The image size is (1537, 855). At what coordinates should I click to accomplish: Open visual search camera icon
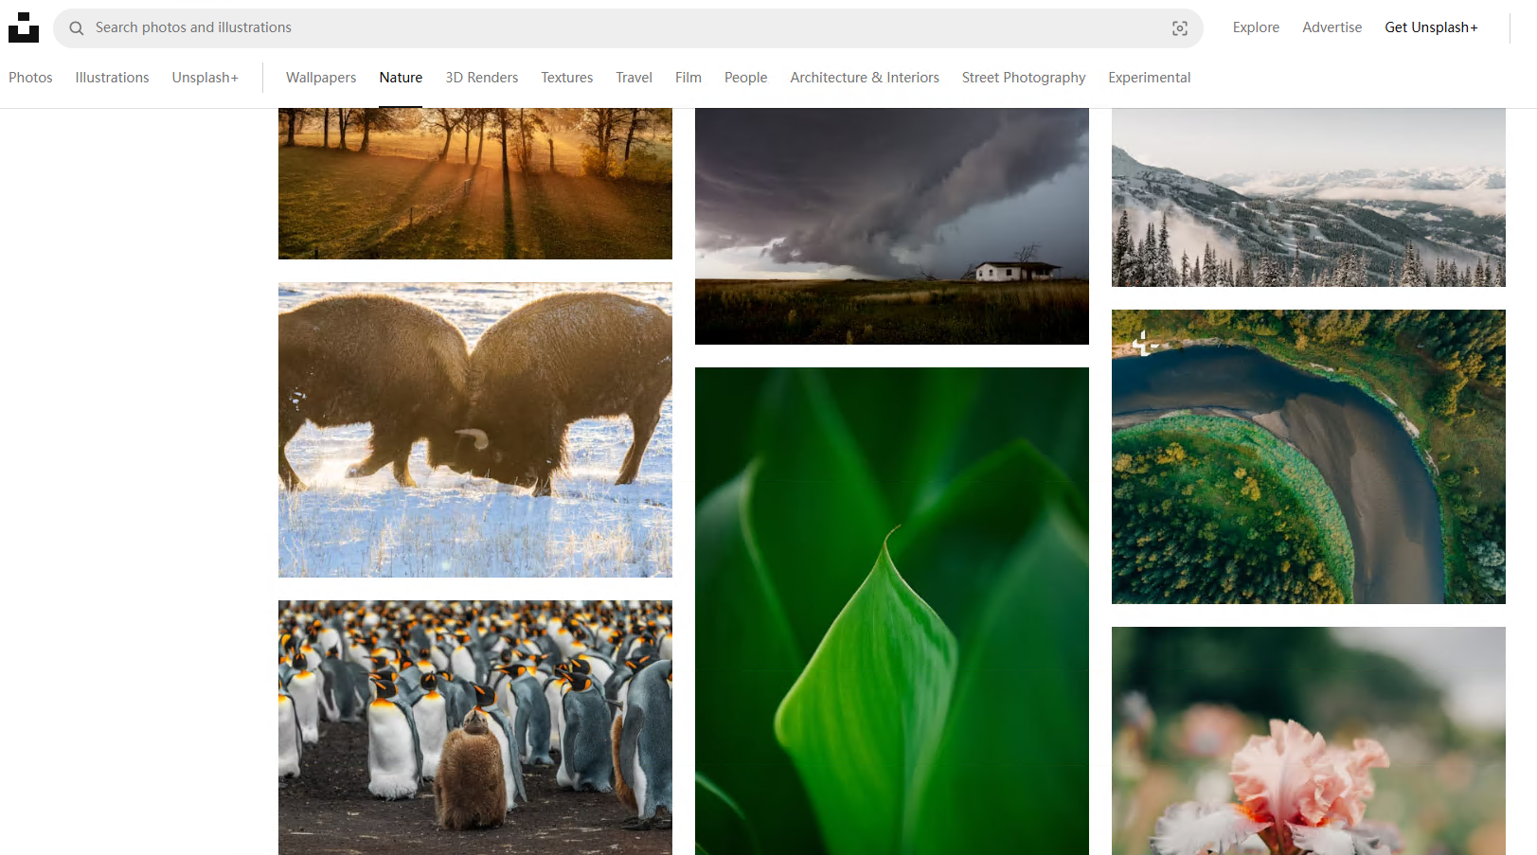[1180, 28]
